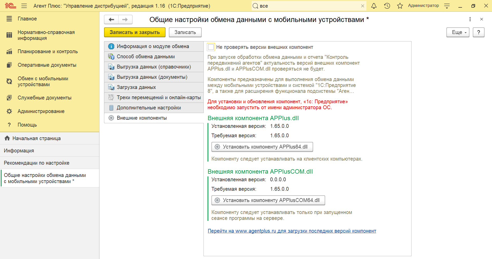This screenshot has width=492, height=259.
Task: Click installed version value 0.0.0.0
Action: [x=278, y=179]
